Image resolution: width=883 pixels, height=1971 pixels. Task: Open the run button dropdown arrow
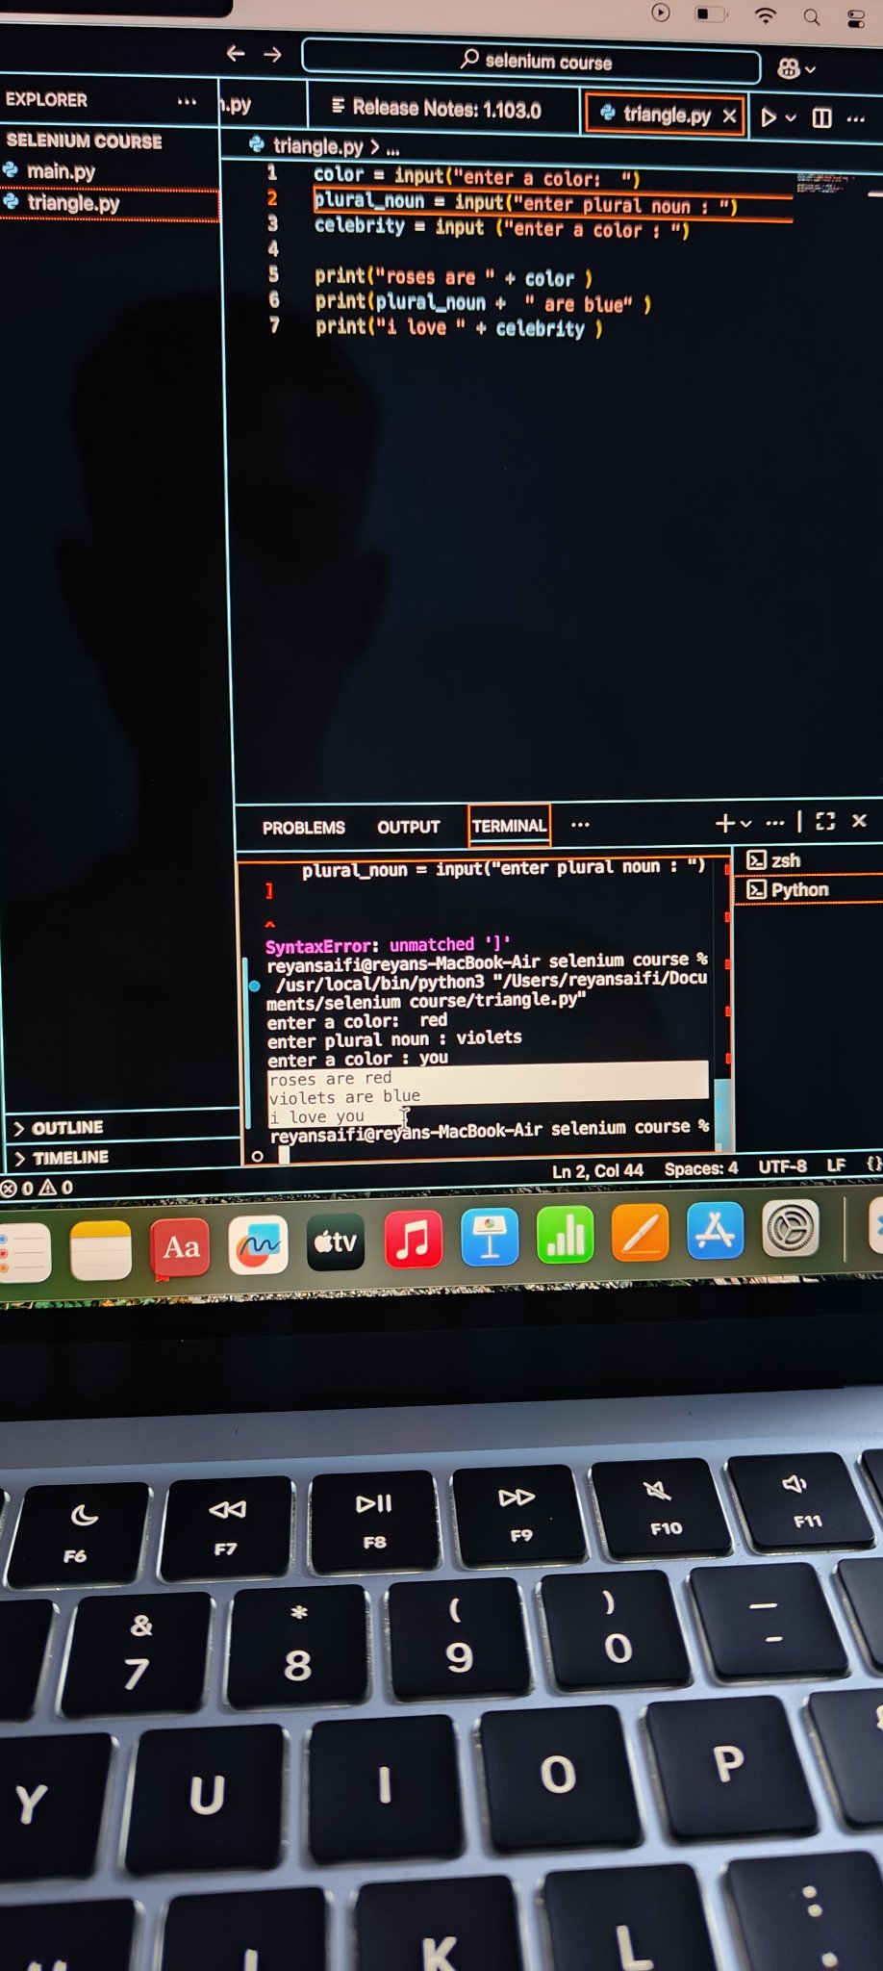coord(791,117)
